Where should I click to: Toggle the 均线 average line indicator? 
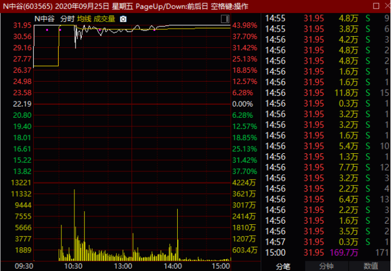point(84,19)
